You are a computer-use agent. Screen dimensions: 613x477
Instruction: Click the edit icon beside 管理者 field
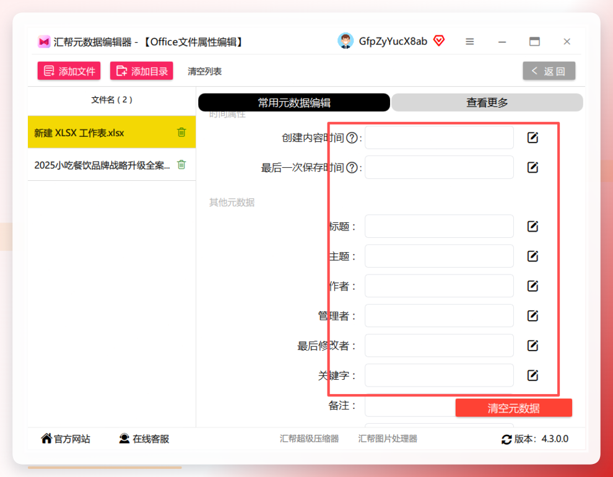point(533,315)
